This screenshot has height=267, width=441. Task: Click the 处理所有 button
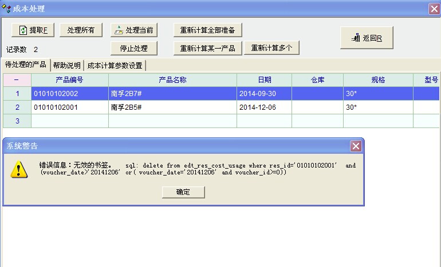click(81, 30)
